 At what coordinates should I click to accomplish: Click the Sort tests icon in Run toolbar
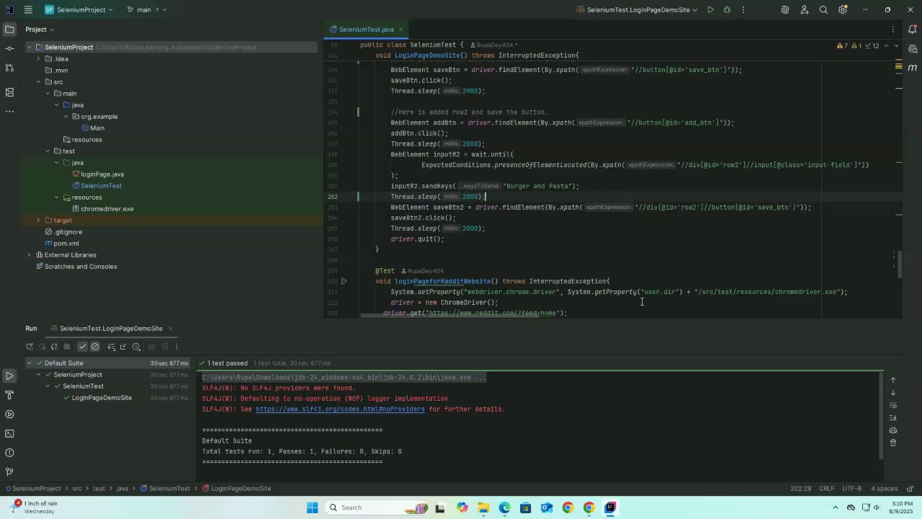(x=111, y=347)
